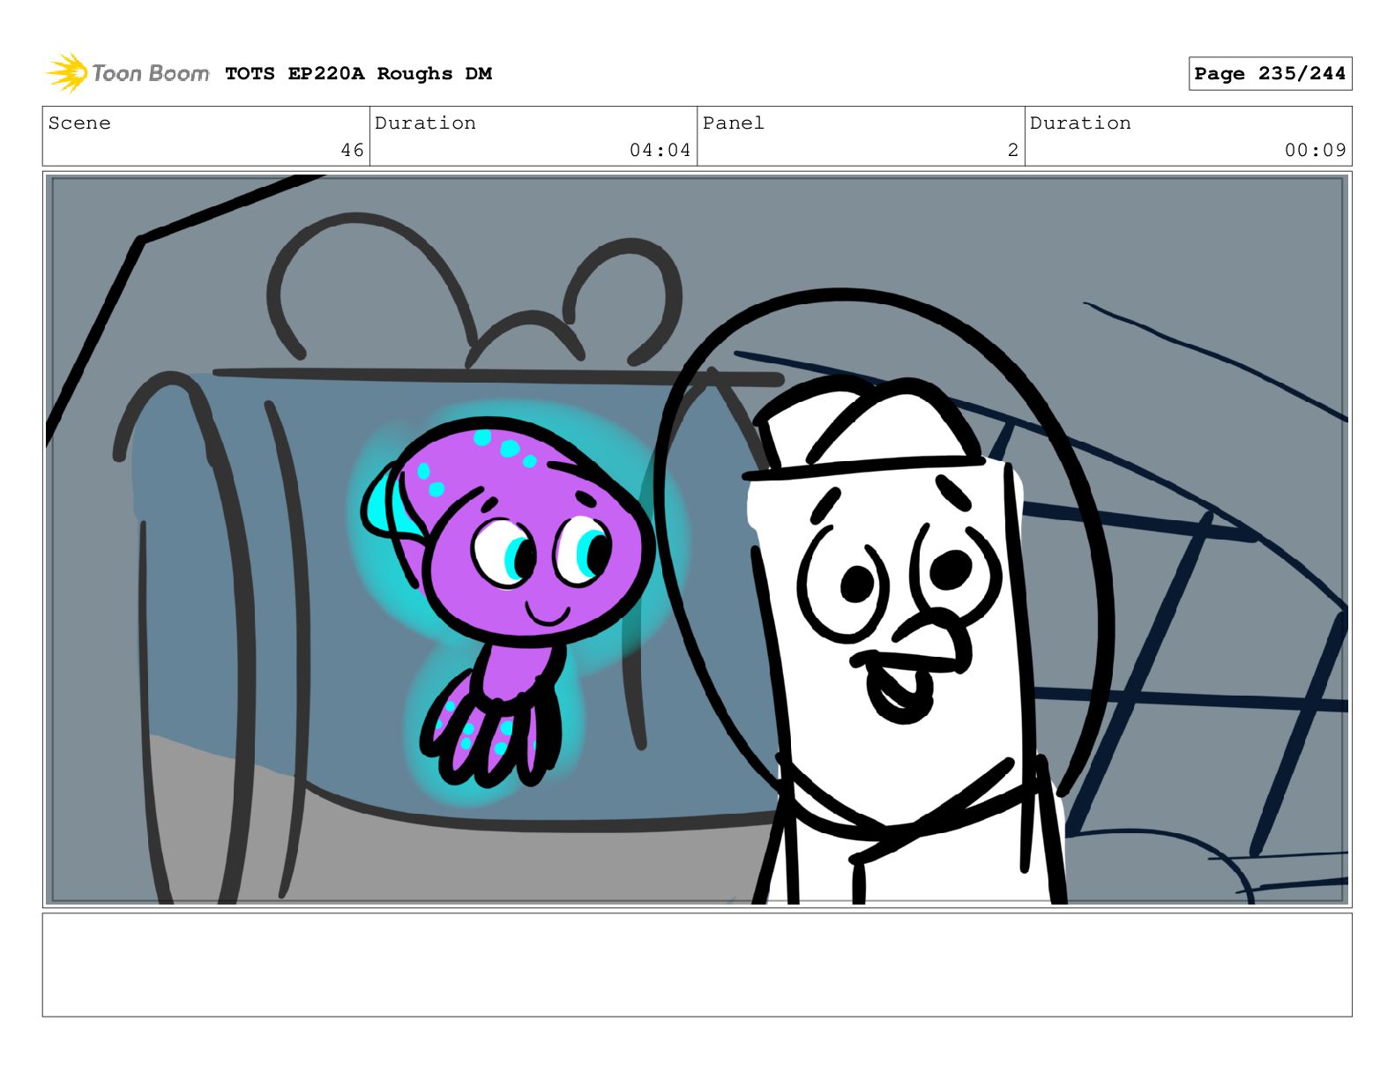
Task: Click the 'Page 235/244' box
Action: click(1270, 74)
